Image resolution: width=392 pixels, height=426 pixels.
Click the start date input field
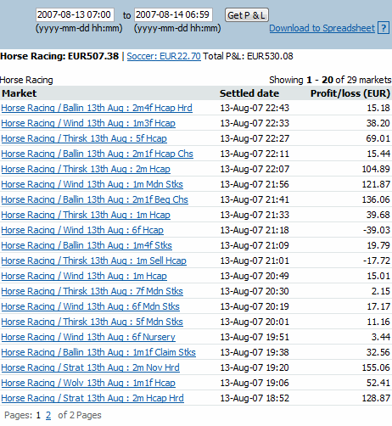75,14
